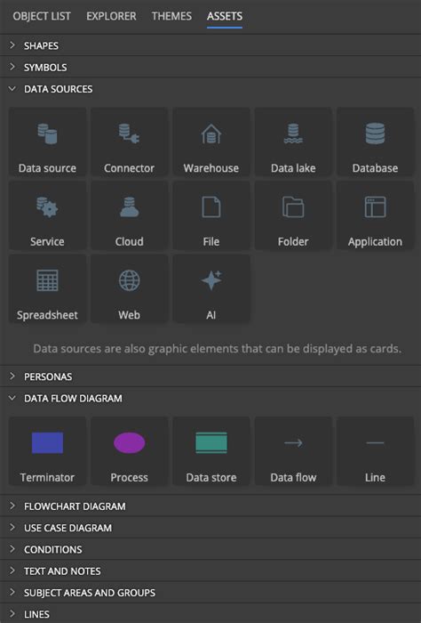421x623 pixels.
Task: Select the Application asset
Action: [375, 215]
